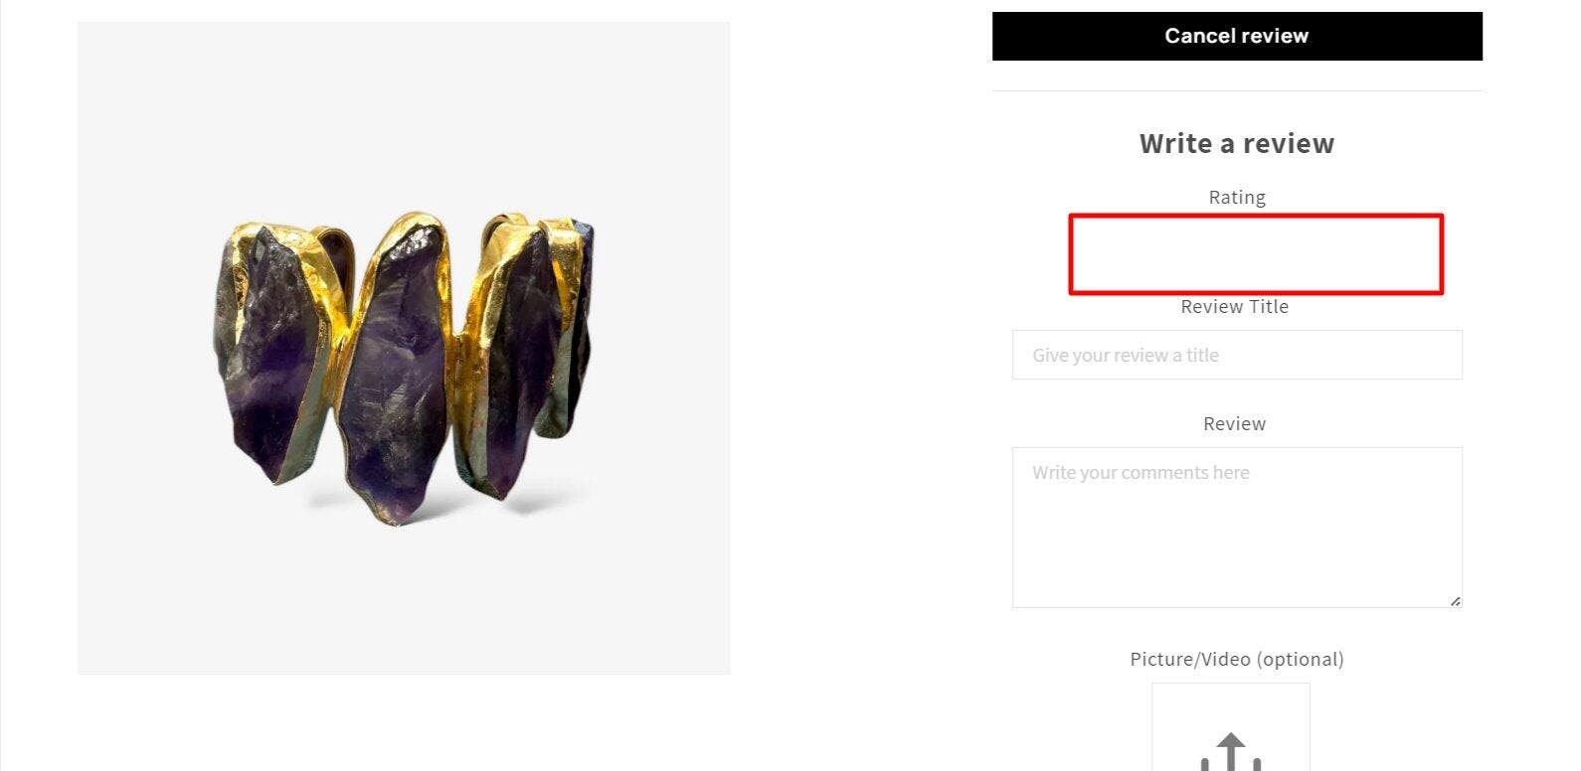Click the center amethyst crystal in the photo
Image resolution: width=1581 pixels, height=771 pixels.
[x=393, y=368]
